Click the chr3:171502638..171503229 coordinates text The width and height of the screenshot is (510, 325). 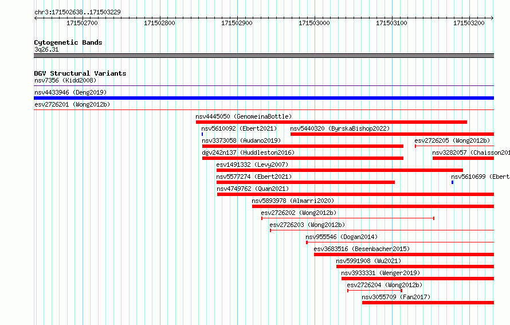[x=77, y=12]
